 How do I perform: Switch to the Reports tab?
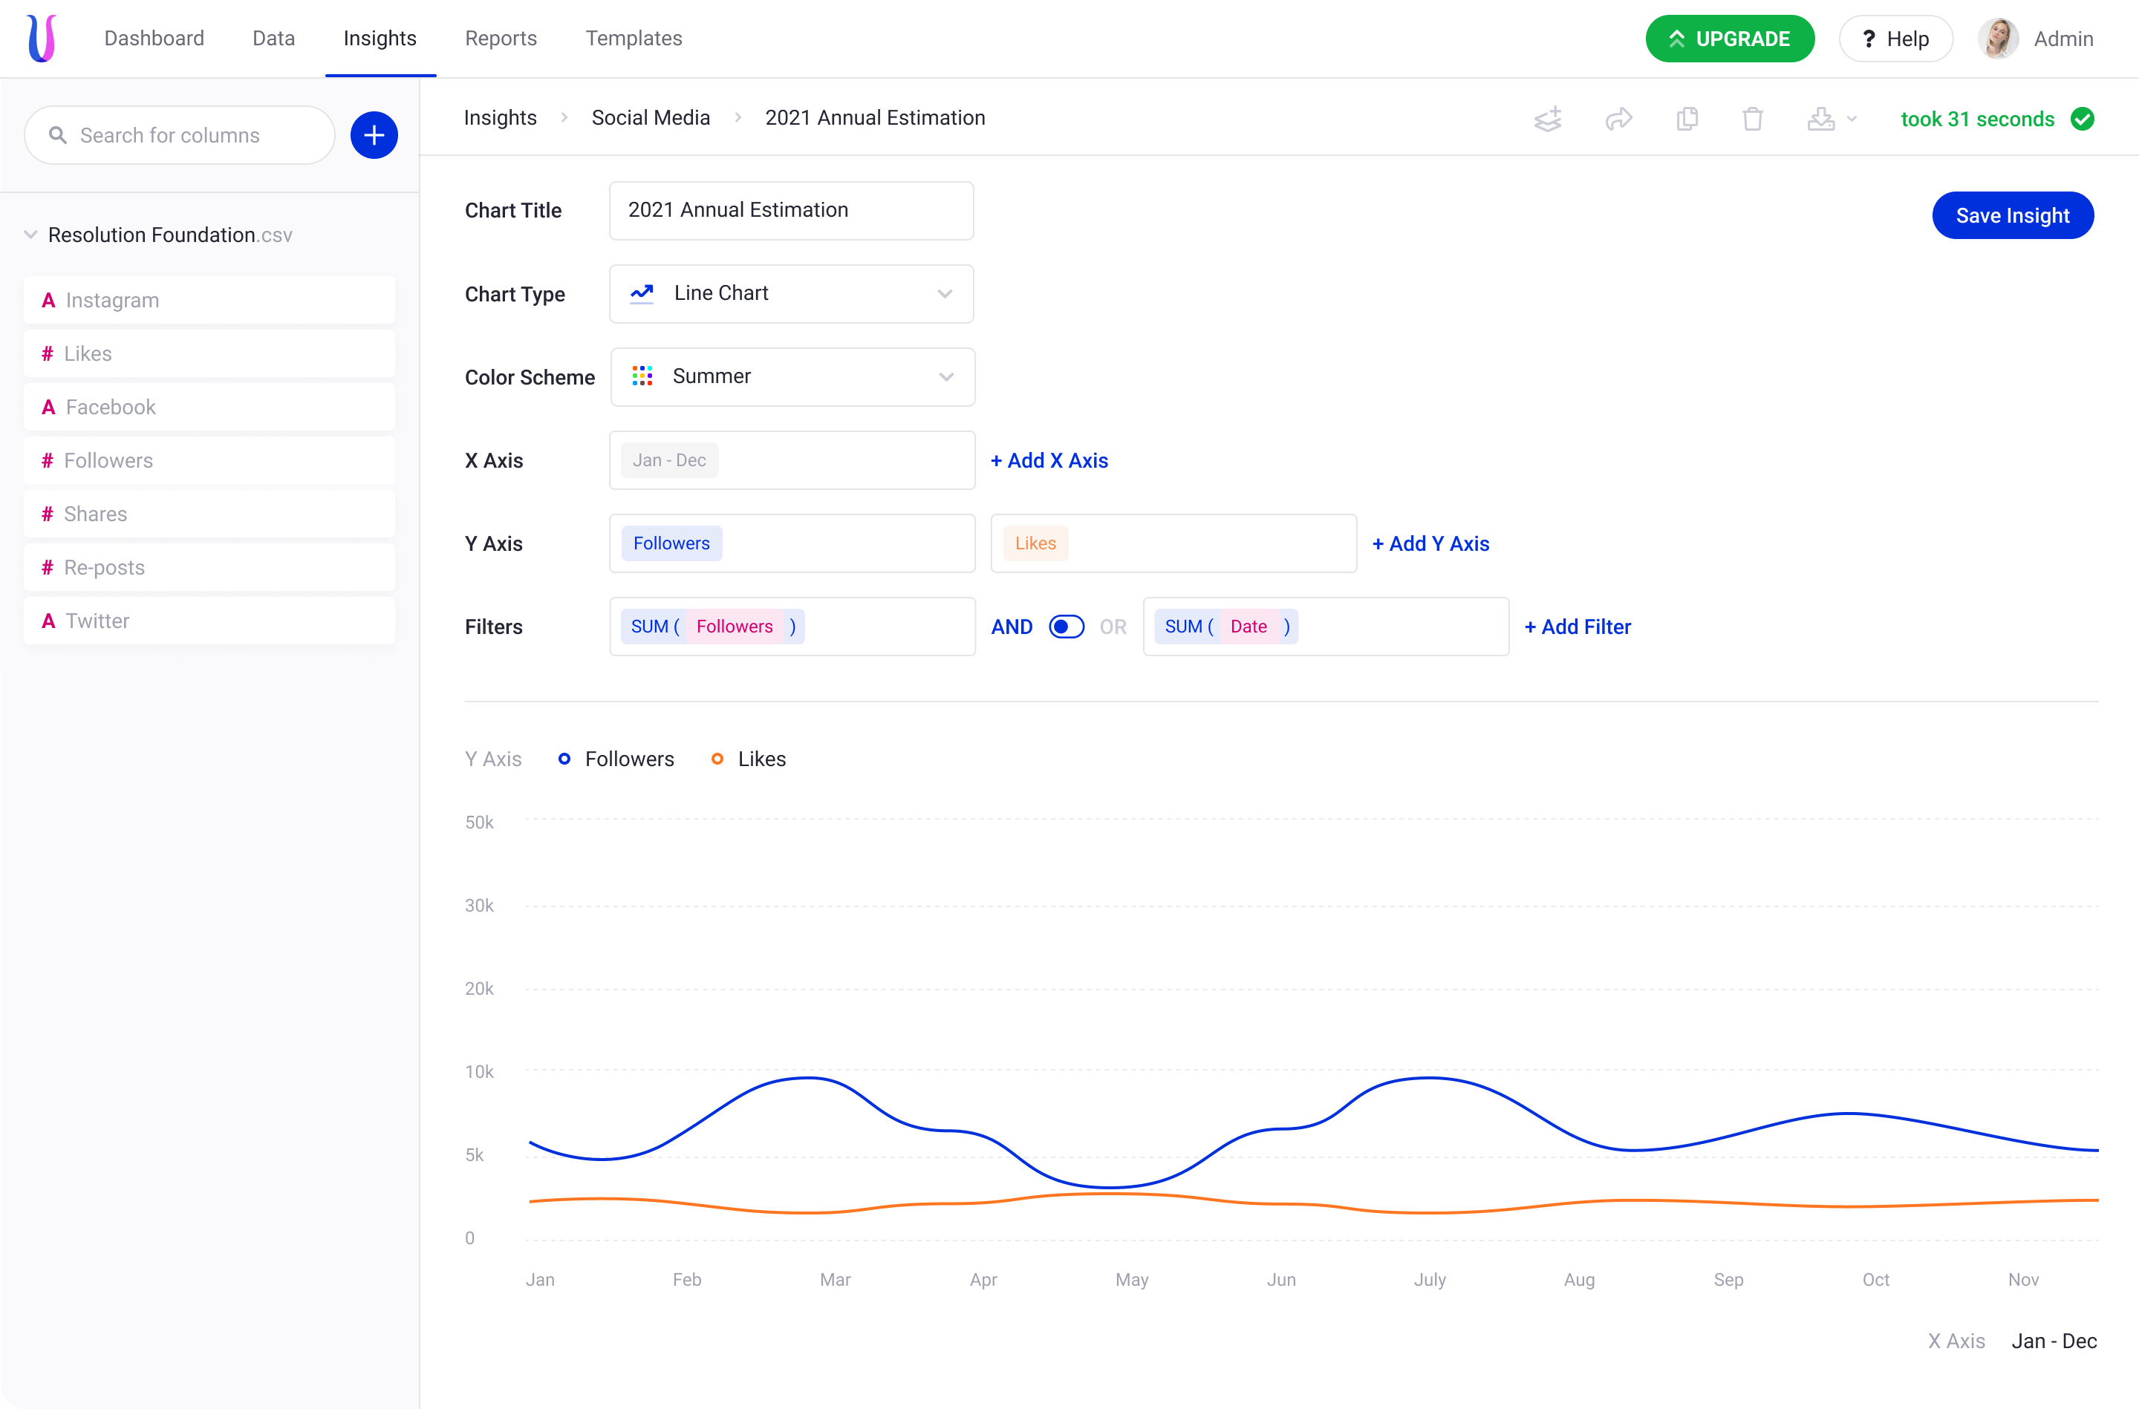coord(501,39)
